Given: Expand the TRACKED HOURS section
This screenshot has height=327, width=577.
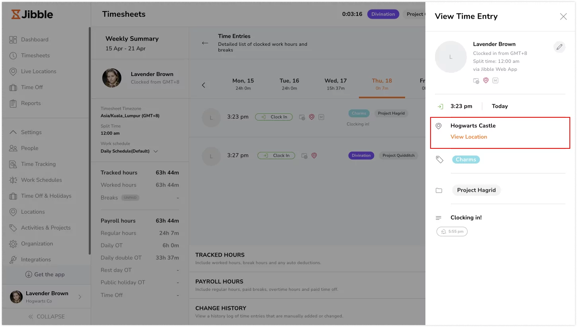Looking at the screenshot, I should point(307,259).
